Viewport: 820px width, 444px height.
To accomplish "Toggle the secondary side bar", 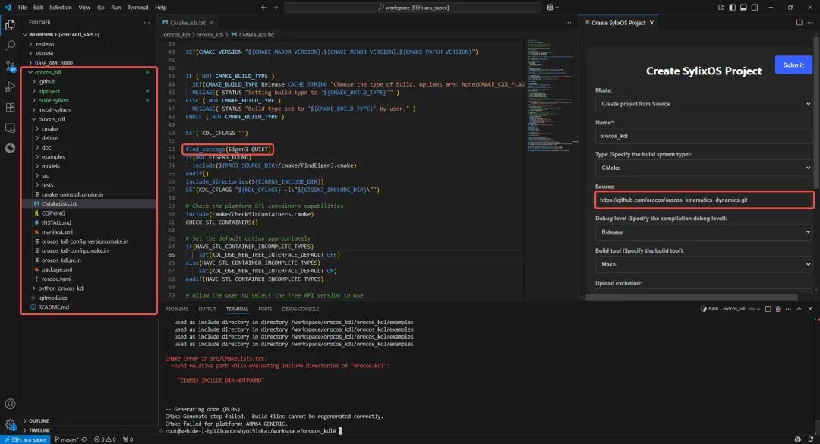I will click(x=755, y=8).
